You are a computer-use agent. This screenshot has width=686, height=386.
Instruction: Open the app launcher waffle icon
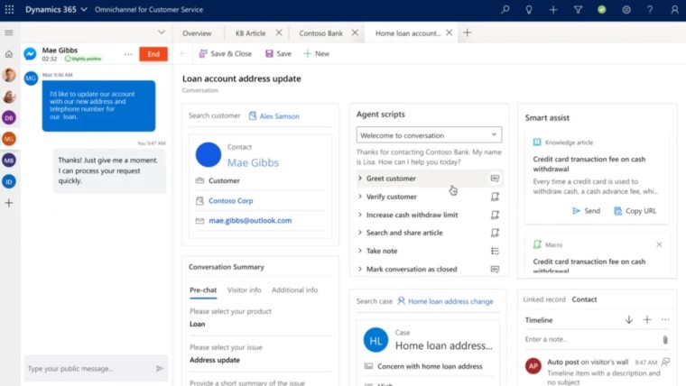pyautogui.click(x=9, y=9)
